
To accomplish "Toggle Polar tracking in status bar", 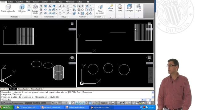I will point(66,103).
